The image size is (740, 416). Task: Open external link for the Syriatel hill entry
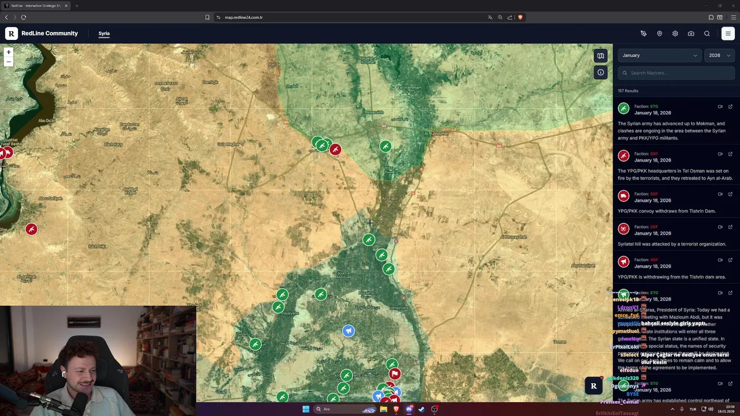coord(730,226)
